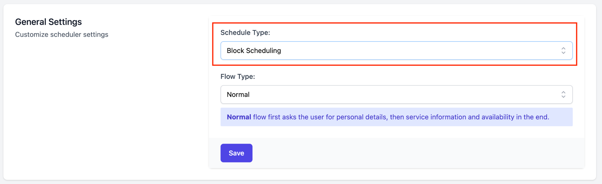
Task: Select the "Normal" value in the Flow Type field
Action: [238, 95]
